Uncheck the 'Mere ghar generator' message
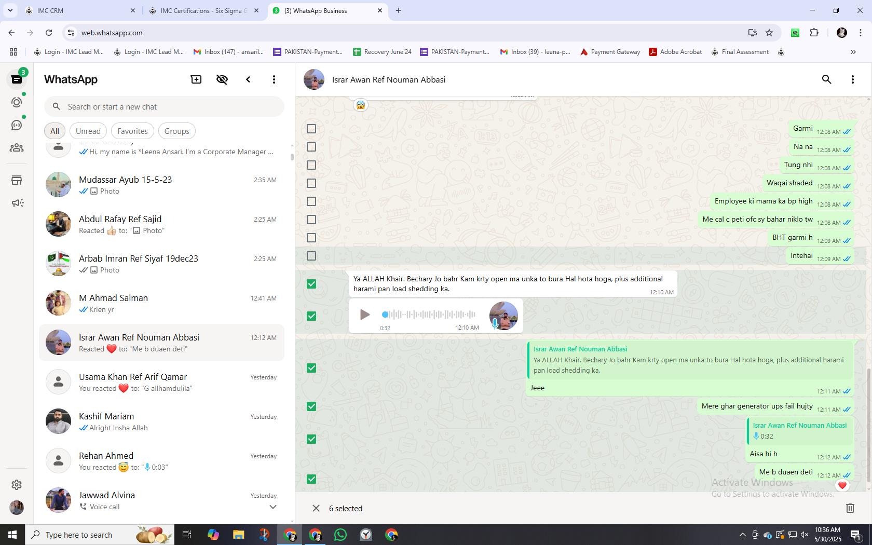This screenshot has width=872, height=545. [x=311, y=406]
